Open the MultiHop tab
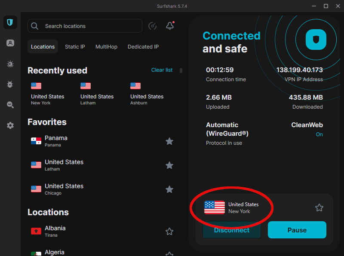The height and width of the screenshot is (256, 344). (x=106, y=47)
